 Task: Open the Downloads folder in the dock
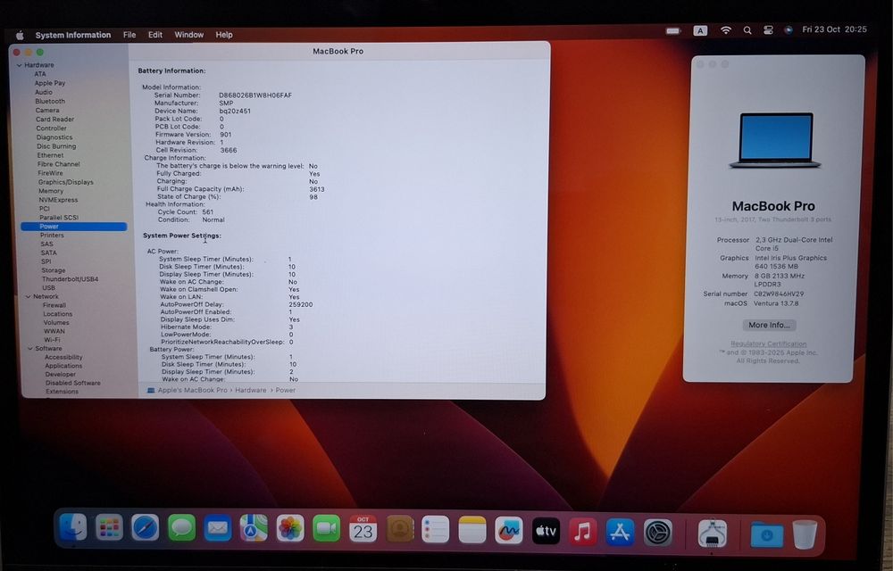tap(766, 534)
